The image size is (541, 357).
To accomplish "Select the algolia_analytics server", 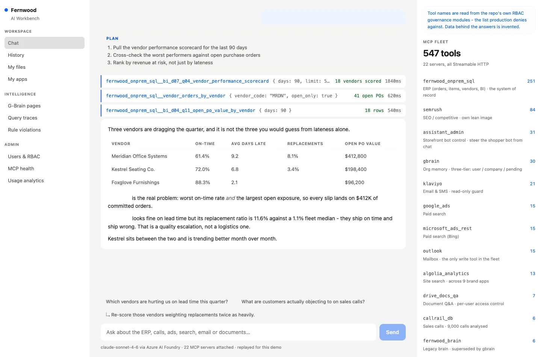I will (x=479, y=277).
